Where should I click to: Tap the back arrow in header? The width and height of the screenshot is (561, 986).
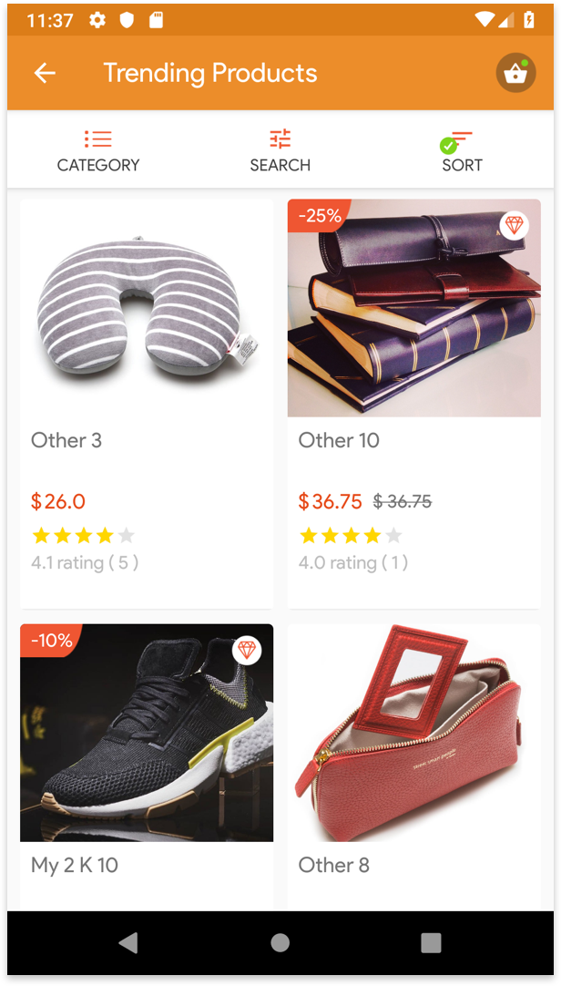pos(45,73)
